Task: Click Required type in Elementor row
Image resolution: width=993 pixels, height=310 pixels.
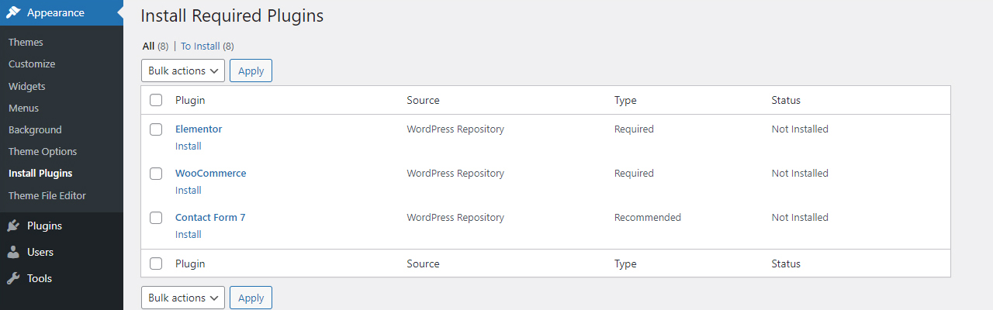Action: (634, 129)
